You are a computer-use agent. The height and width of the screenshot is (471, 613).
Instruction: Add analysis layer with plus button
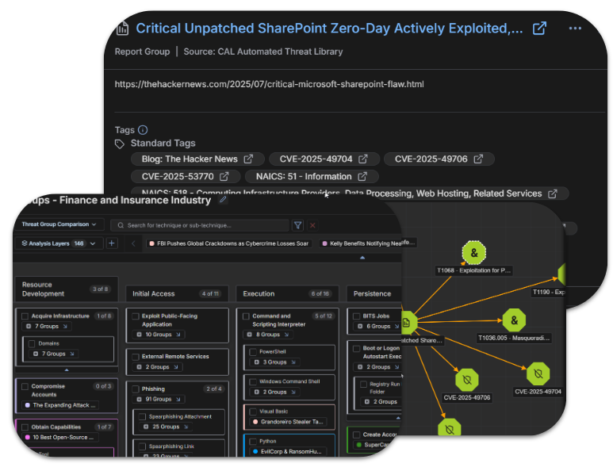112,243
